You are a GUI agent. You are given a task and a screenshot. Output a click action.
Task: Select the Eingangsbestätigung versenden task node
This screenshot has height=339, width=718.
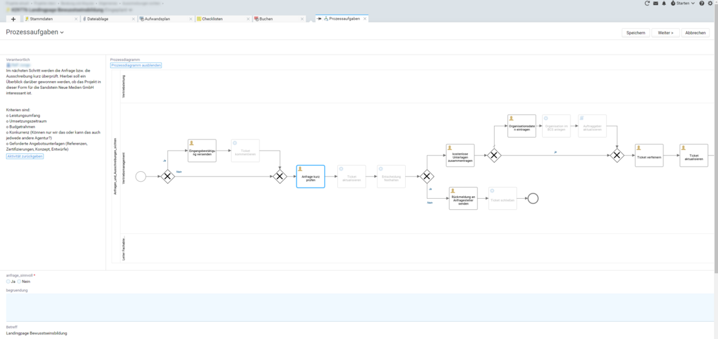point(202,151)
